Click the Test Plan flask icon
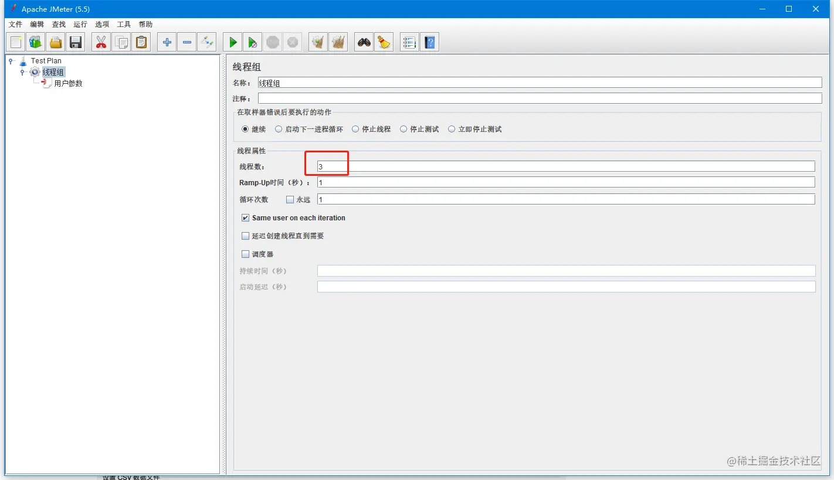Image resolution: width=834 pixels, height=480 pixels. tap(23, 60)
